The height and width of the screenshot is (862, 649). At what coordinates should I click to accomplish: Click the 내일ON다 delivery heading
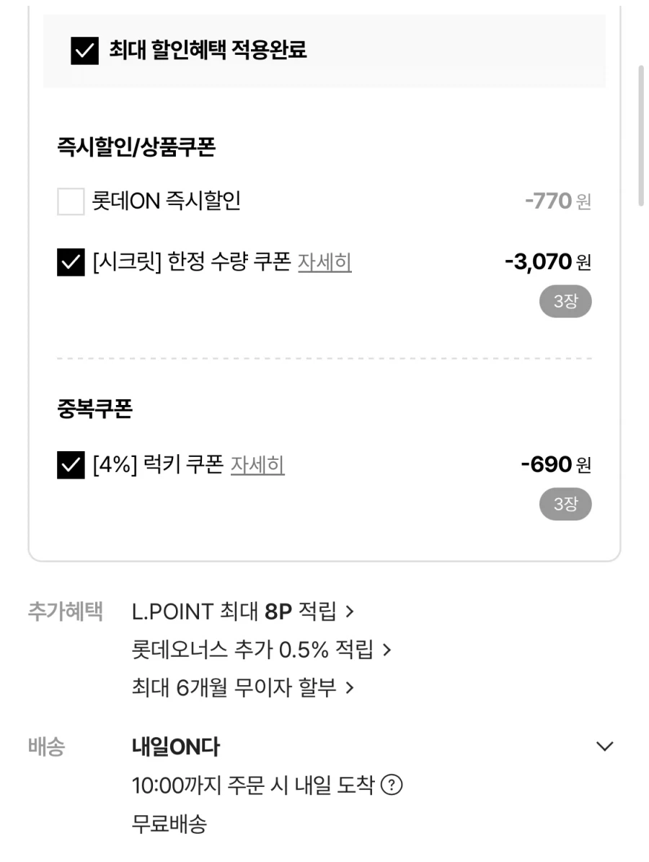pyautogui.click(x=176, y=746)
